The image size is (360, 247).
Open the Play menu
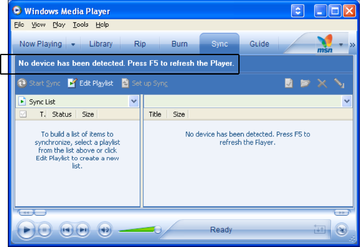[59, 24]
